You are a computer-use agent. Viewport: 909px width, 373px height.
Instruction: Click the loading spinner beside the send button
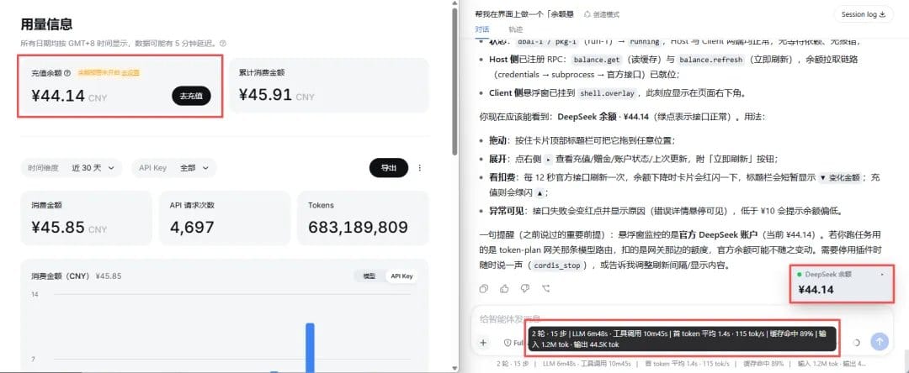tap(857, 343)
